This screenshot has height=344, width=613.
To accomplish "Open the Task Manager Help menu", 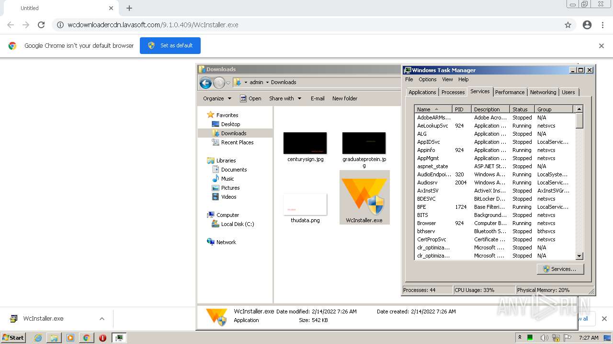I will tap(463, 79).
